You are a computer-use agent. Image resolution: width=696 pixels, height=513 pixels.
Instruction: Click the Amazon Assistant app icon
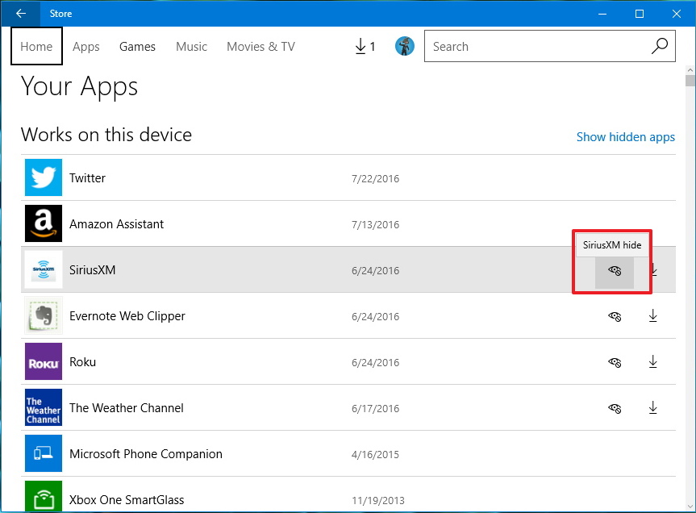coord(43,223)
